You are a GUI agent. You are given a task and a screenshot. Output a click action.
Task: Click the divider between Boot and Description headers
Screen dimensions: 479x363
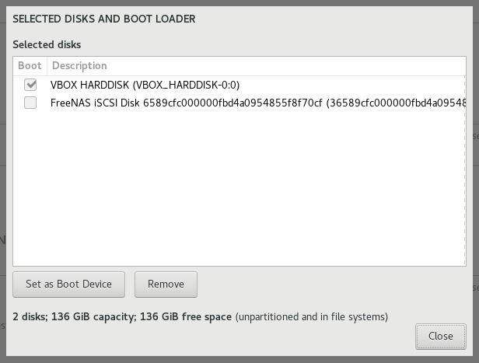point(47,65)
